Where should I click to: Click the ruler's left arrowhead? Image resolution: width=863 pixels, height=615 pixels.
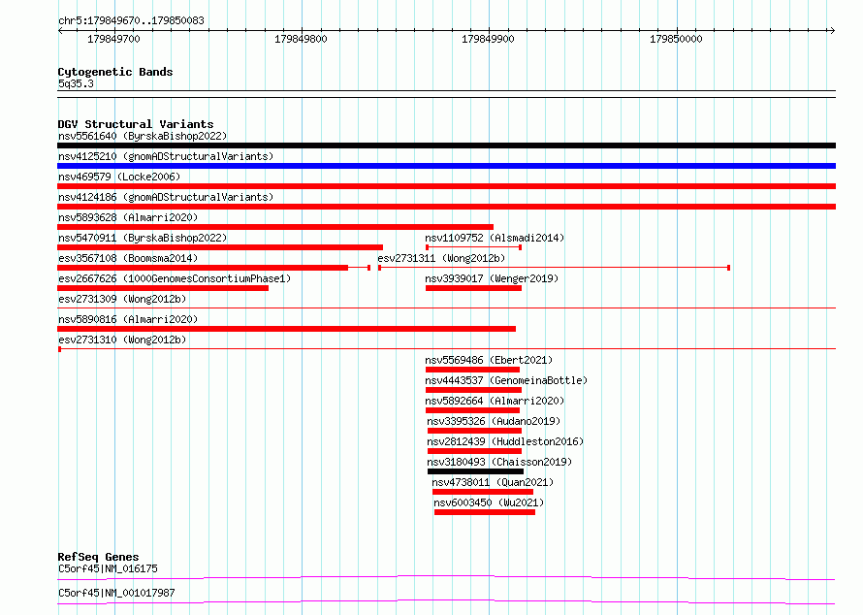(60, 31)
